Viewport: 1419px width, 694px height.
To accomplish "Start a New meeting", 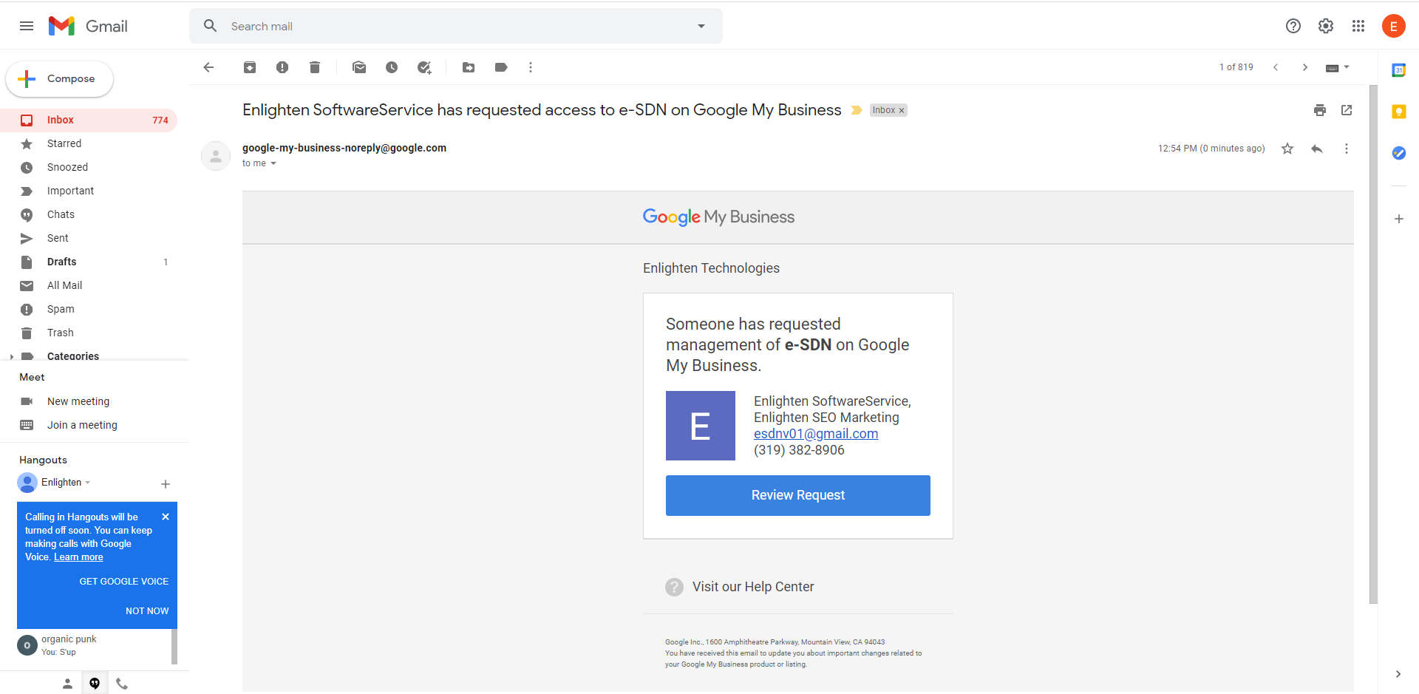I will (78, 401).
